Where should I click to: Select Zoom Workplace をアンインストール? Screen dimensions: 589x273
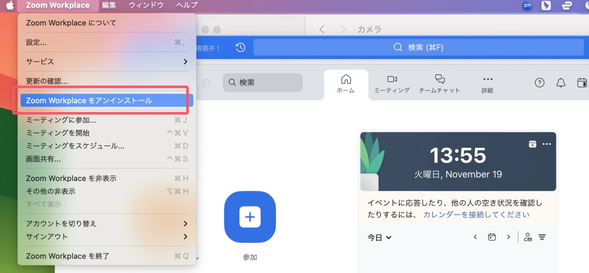point(106,100)
